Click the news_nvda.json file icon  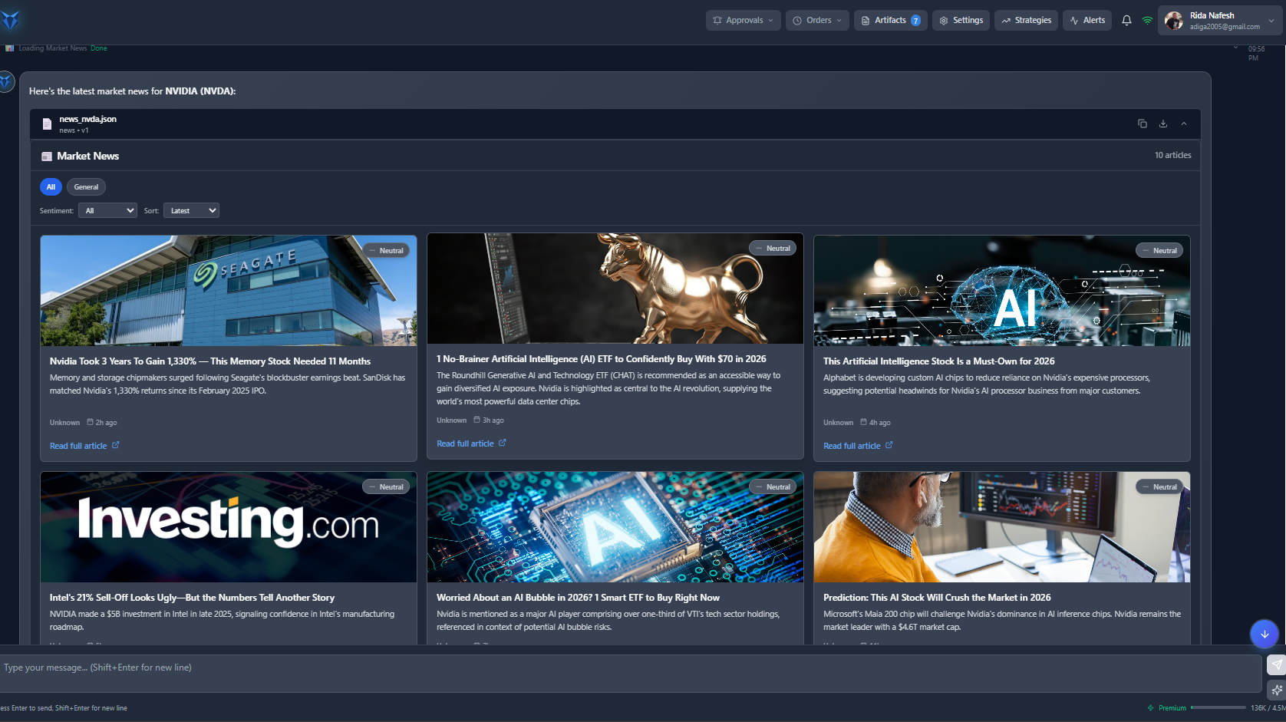tap(47, 124)
